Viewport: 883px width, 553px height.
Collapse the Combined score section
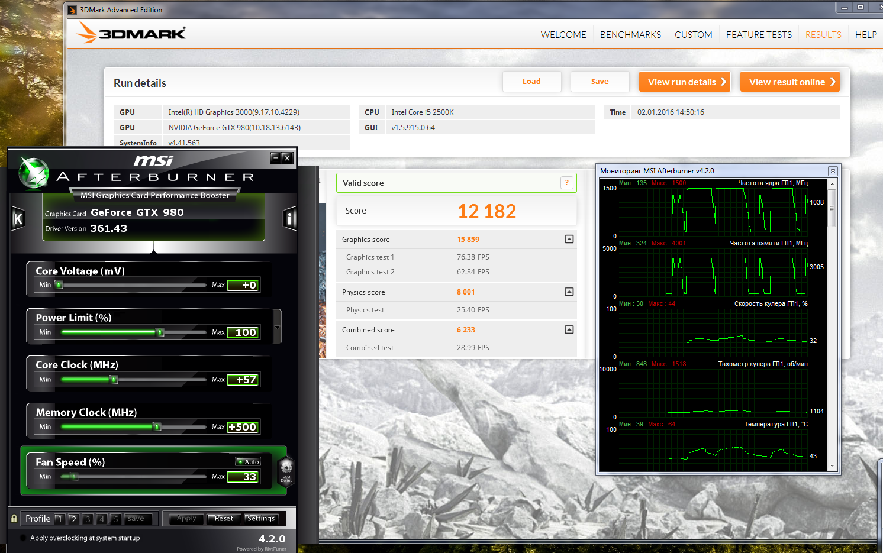569,329
